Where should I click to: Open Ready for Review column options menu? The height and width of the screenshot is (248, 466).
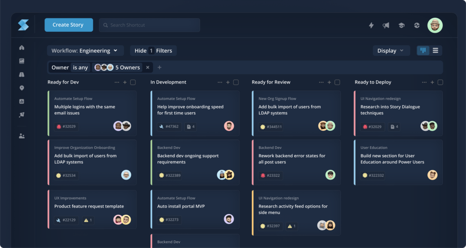[x=321, y=82]
